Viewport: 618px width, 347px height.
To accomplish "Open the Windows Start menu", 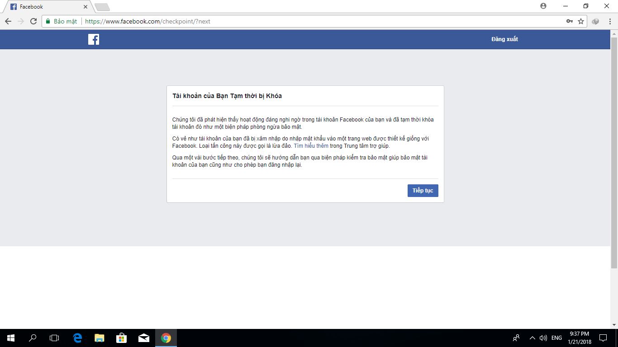I will [11, 338].
